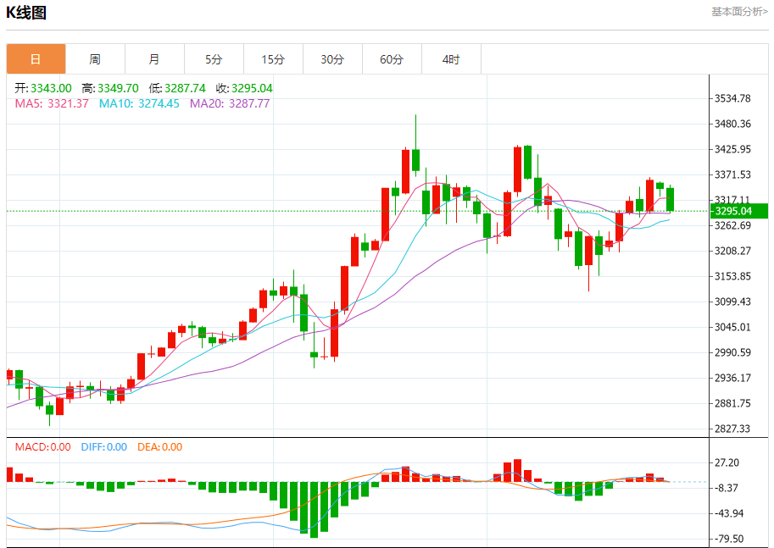Click the K线图 heading
This screenshot has width=774, height=548.
(26, 13)
